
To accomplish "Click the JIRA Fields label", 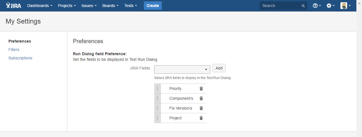I will tap(140, 68).
